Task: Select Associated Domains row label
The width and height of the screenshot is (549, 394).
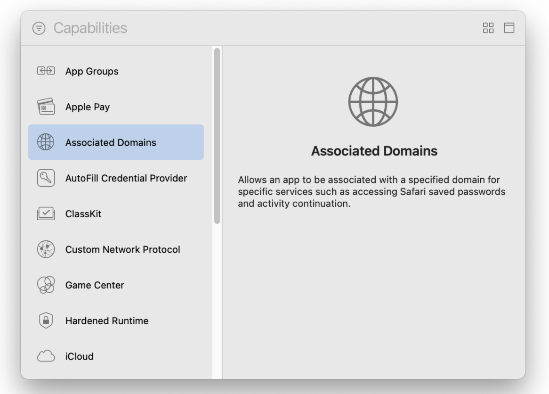Action: tap(111, 143)
